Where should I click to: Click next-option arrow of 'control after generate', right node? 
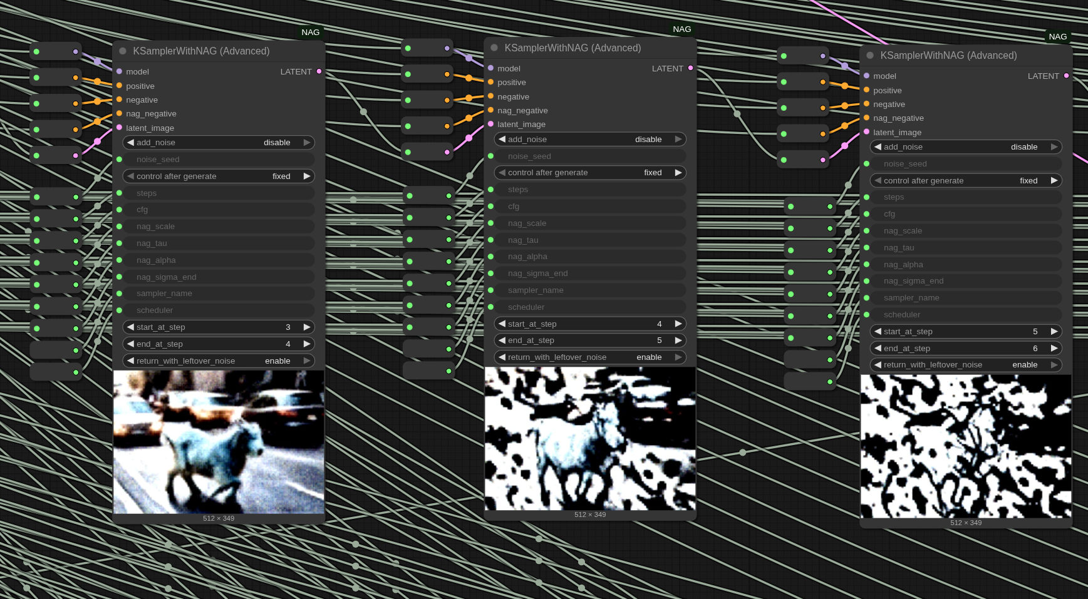point(1054,181)
